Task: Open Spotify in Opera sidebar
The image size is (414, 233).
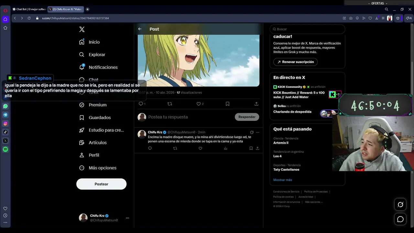Action: (5, 150)
